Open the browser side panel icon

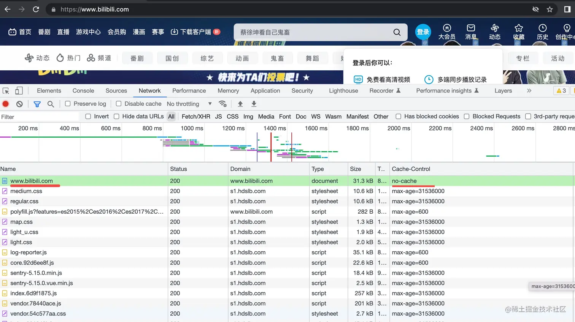567,9
